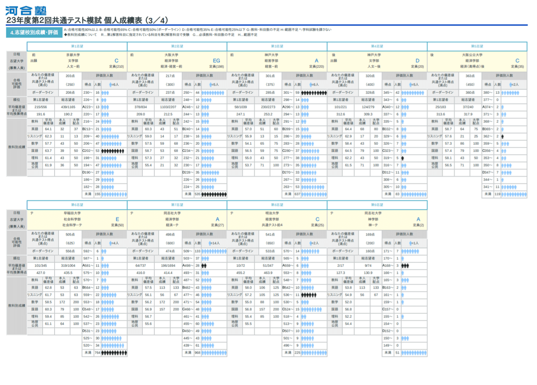Click the 大阪公立大学 university name
The width and height of the screenshot is (537, 385).
coord(472,55)
